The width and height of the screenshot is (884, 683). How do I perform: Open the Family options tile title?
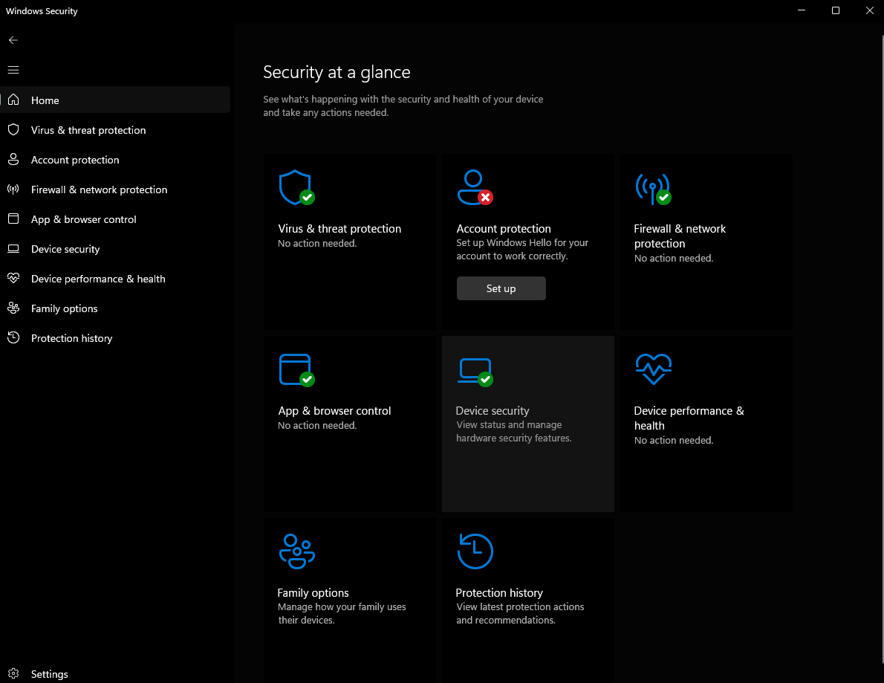click(x=313, y=593)
